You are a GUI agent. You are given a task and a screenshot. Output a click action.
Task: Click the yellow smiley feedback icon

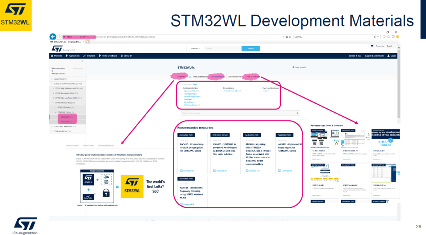[x=398, y=37]
